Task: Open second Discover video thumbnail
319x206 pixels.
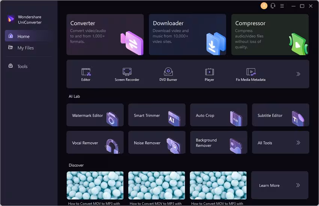Action: [x=156, y=185]
